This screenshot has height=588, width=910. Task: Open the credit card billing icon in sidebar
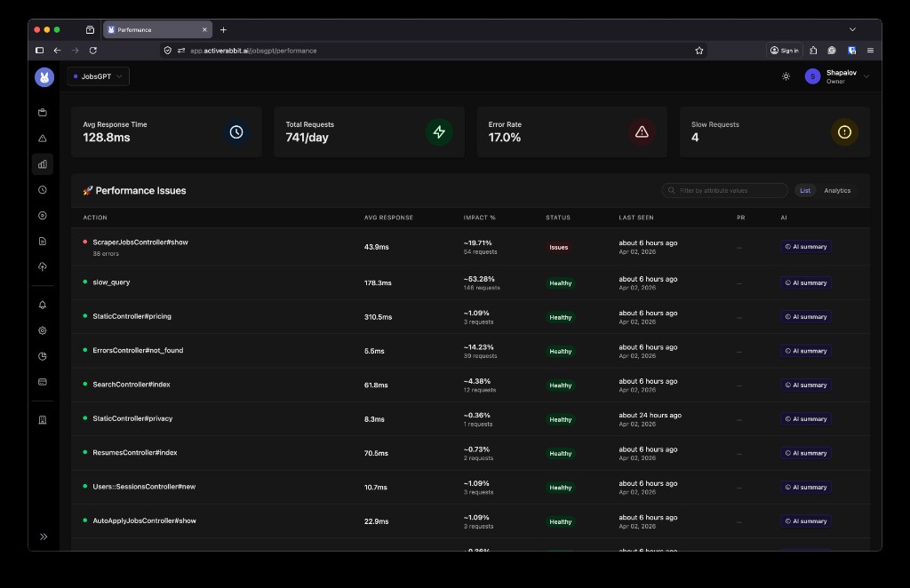(43, 382)
